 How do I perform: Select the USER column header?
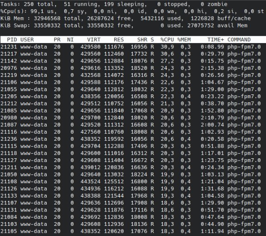[27, 39]
